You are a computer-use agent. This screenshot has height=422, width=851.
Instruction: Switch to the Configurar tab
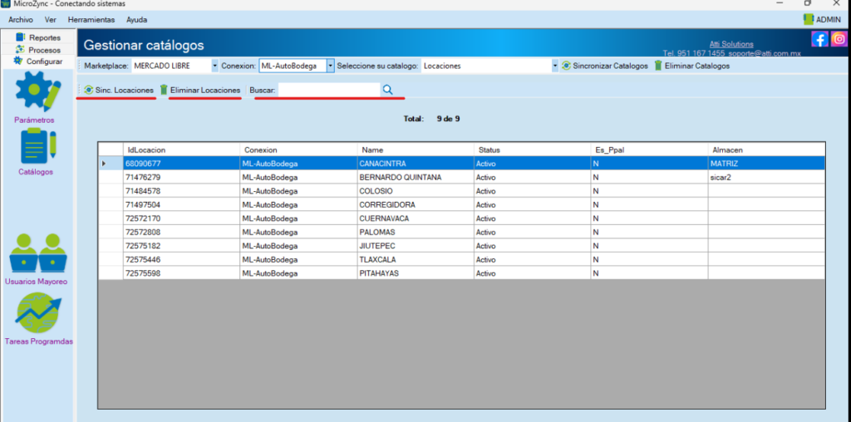pyautogui.click(x=38, y=61)
